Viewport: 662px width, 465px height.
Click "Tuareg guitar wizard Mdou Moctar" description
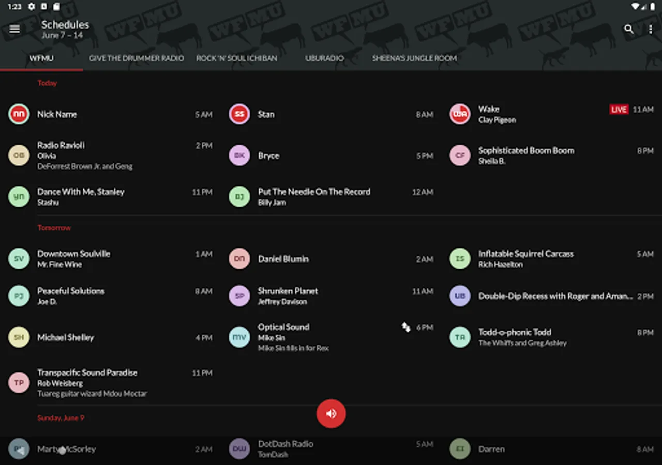click(x=92, y=394)
